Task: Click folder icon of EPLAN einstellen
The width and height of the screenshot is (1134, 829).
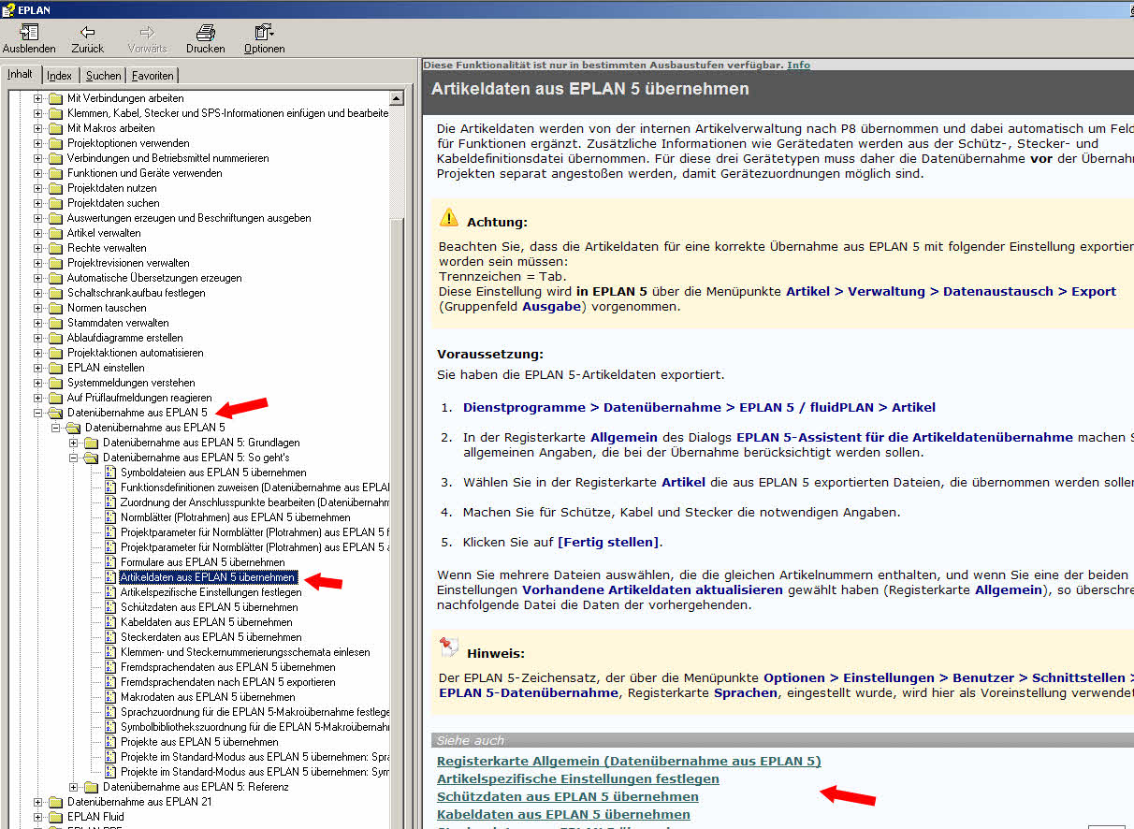Action: (x=55, y=368)
